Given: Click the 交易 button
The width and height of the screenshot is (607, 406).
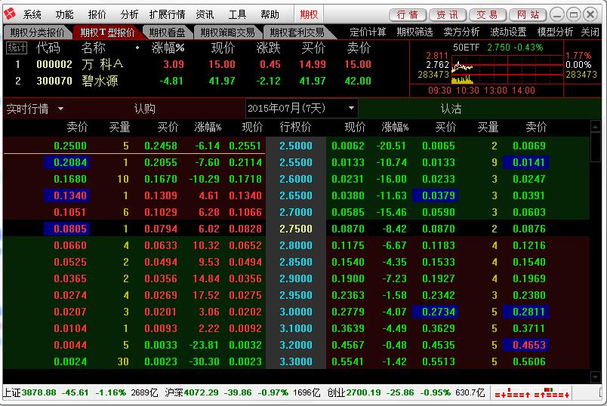Looking at the screenshot, I should 487,14.
